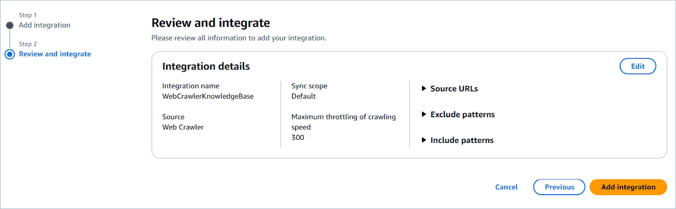676x209 pixels.
Task: Click the Step 2 active circle indicator
Action: 10,54
